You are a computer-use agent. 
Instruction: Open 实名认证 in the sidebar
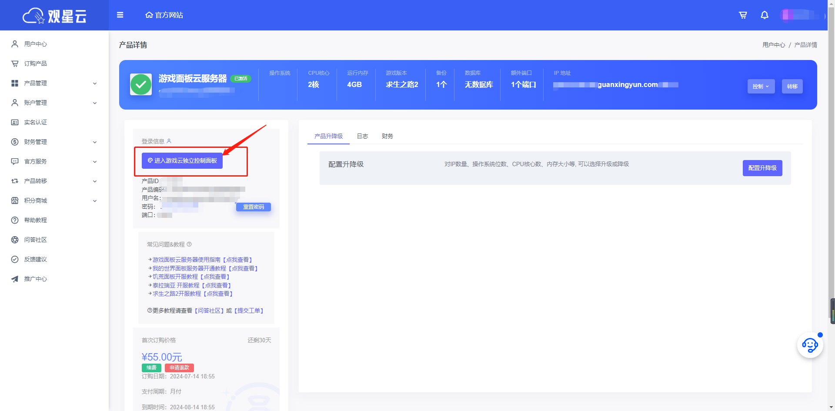pyautogui.click(x=36, y=122)
